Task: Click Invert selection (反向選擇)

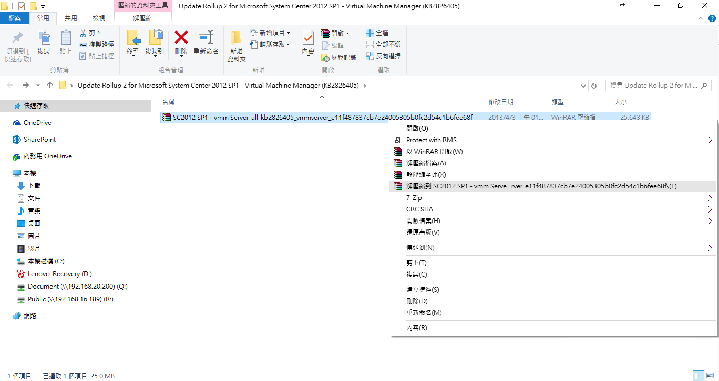Action: point(383,56)
